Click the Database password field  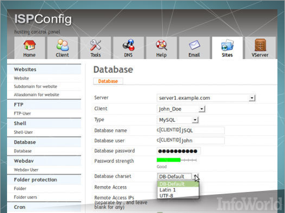178,151
